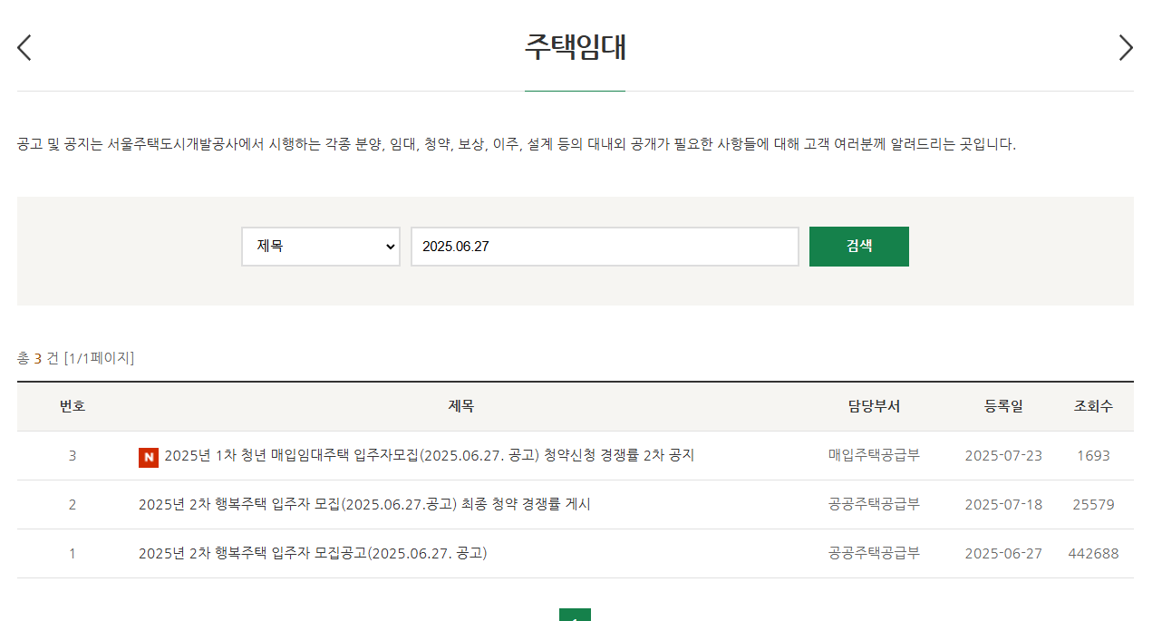Click the date 2025-06-27
Screen dimensions: 1162x621
[1003, 553]
